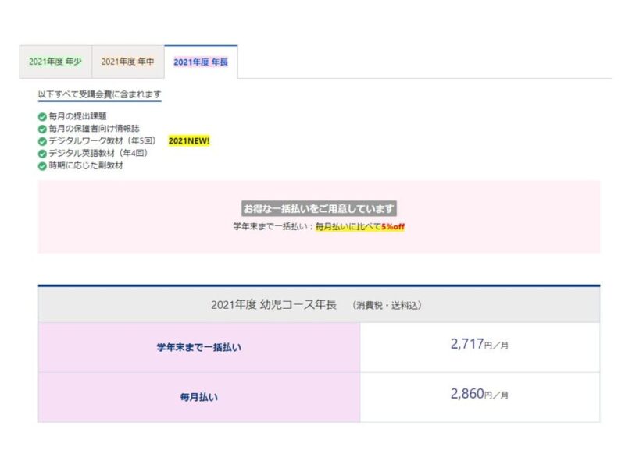Screen dimensions: 625x468
Task: Click the green check beside 毎月の保護者向け情報誌
Action: (x=42, y=129)
